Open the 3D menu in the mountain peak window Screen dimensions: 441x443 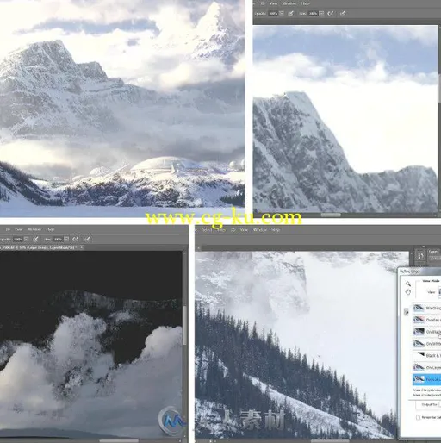(x=263, y=3)
